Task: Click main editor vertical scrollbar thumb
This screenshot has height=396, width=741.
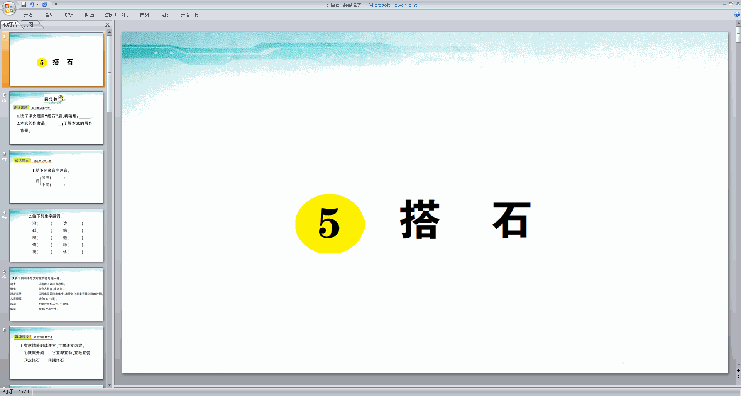Action: [738, 35]
